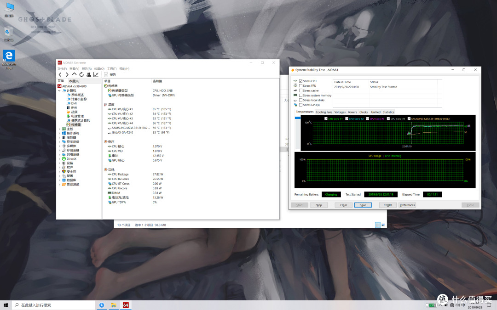Switch to the Statistics tab

(x=388, y=112)
